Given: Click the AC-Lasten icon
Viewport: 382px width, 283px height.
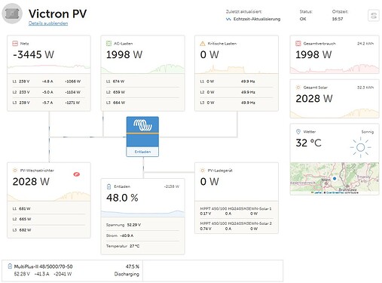Looking at the screenshot, I should click(x=108, y=44).
